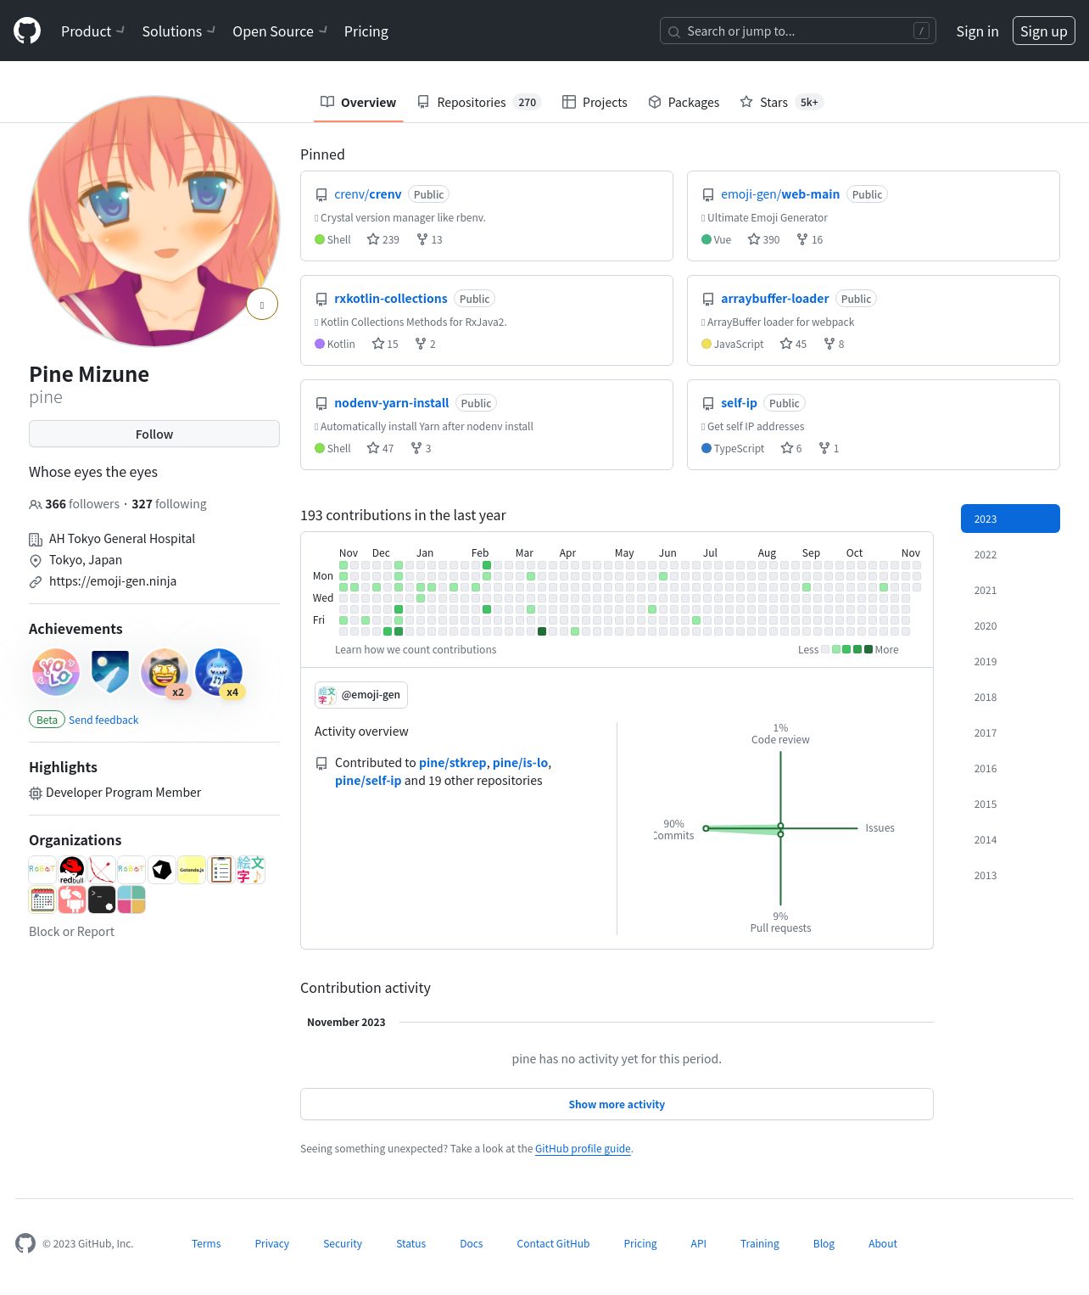Screen dimensions: 1089x1295
Task: Switch to the Projects tab
Action: [595, 102]
